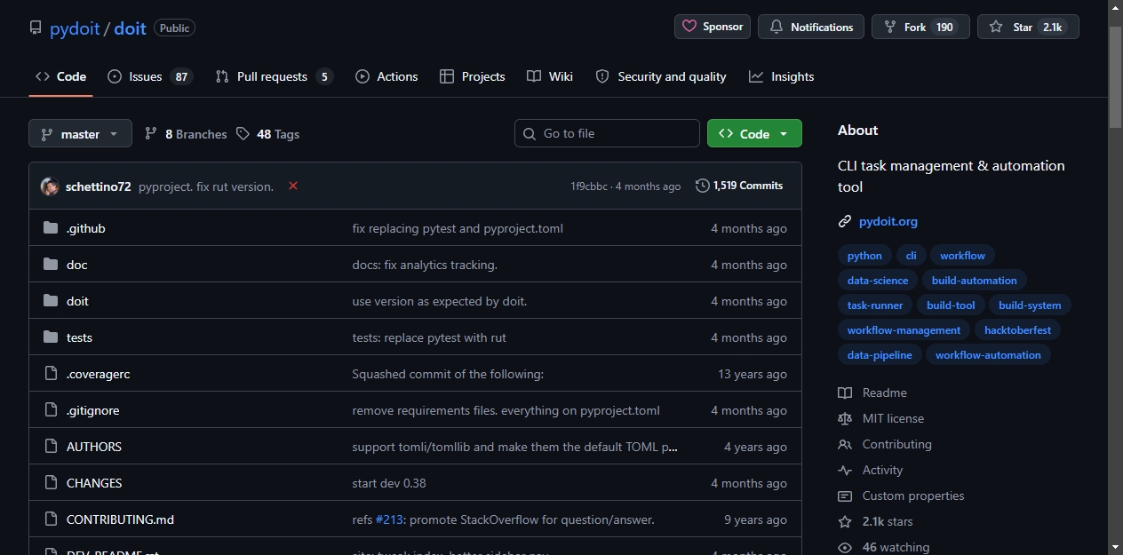Open commit hash 1f9cbbc

tap(589, 186)
